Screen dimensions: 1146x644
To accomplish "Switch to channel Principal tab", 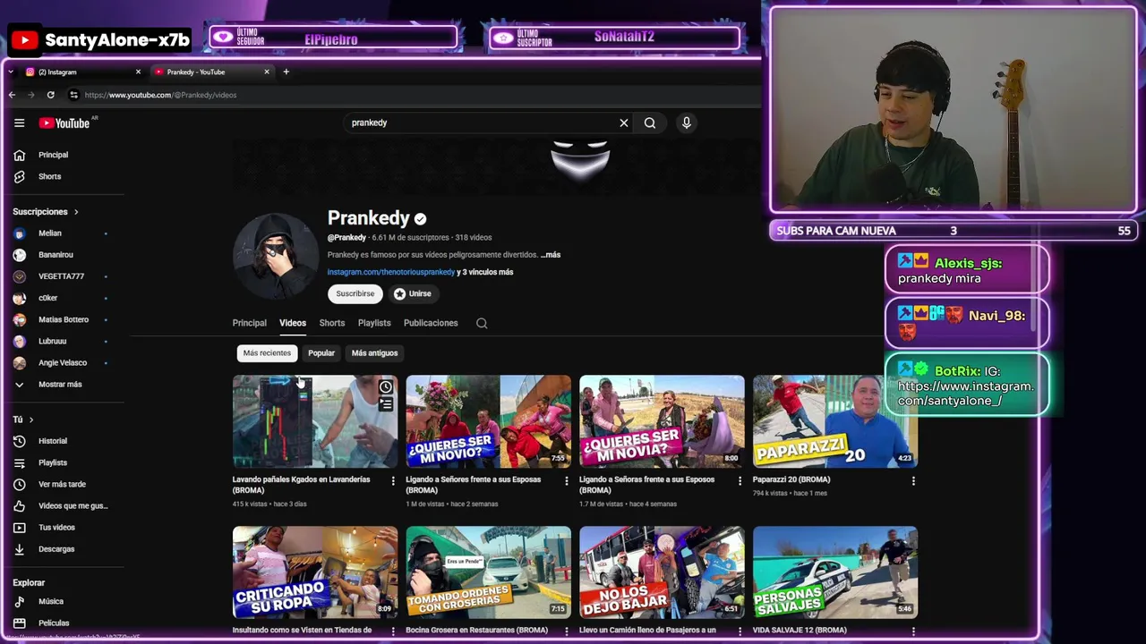I will [250, 323].
